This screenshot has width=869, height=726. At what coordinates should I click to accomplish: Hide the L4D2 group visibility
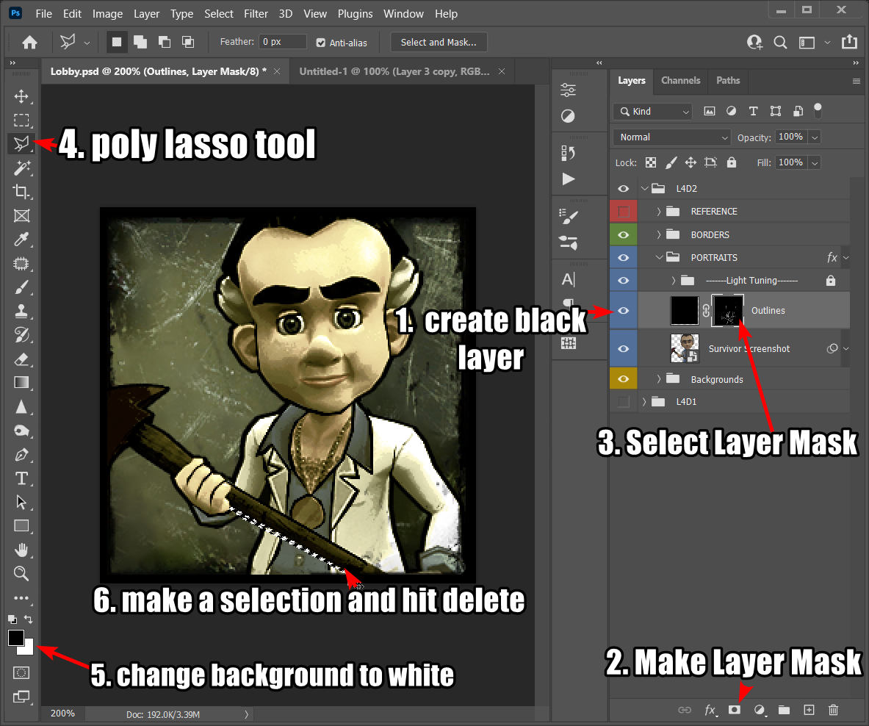click(624, 188)
